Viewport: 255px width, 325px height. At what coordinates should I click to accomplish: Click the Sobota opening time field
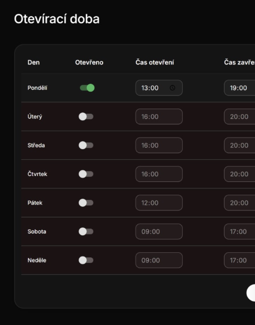tap(159, 231)
